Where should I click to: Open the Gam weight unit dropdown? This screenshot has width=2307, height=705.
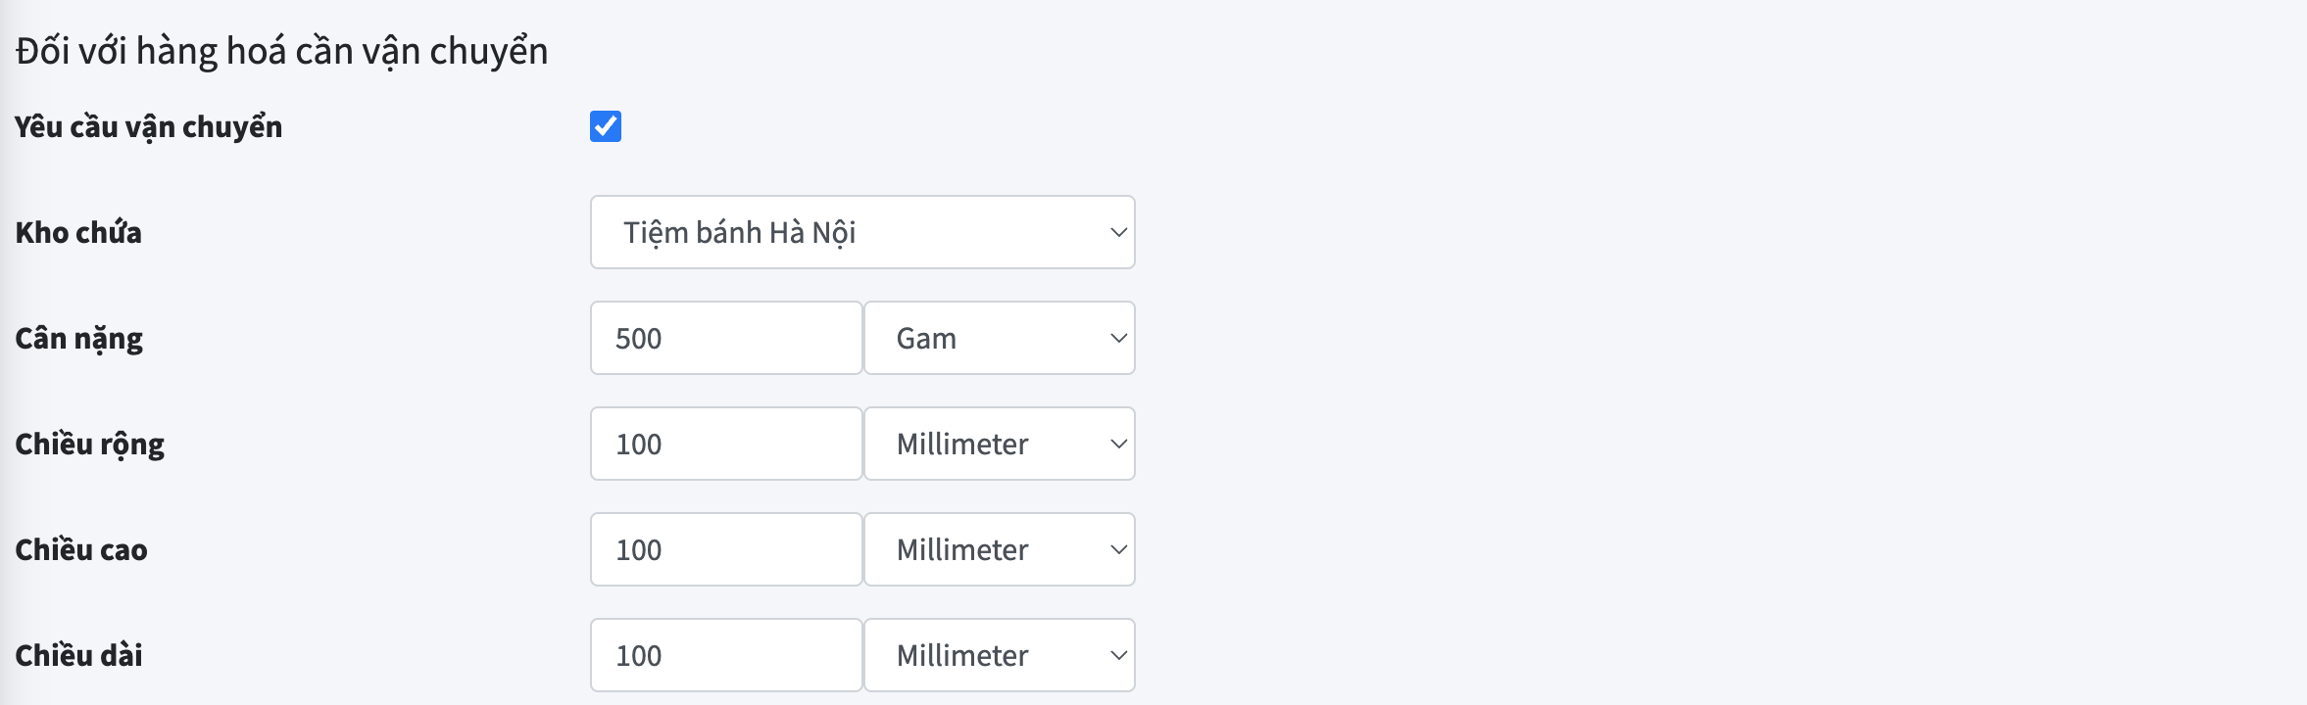pyautogui.click(x=1000, y=338)
